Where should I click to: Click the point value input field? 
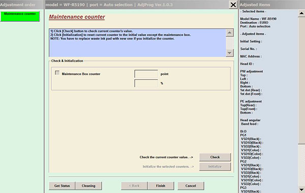[146, 74]
